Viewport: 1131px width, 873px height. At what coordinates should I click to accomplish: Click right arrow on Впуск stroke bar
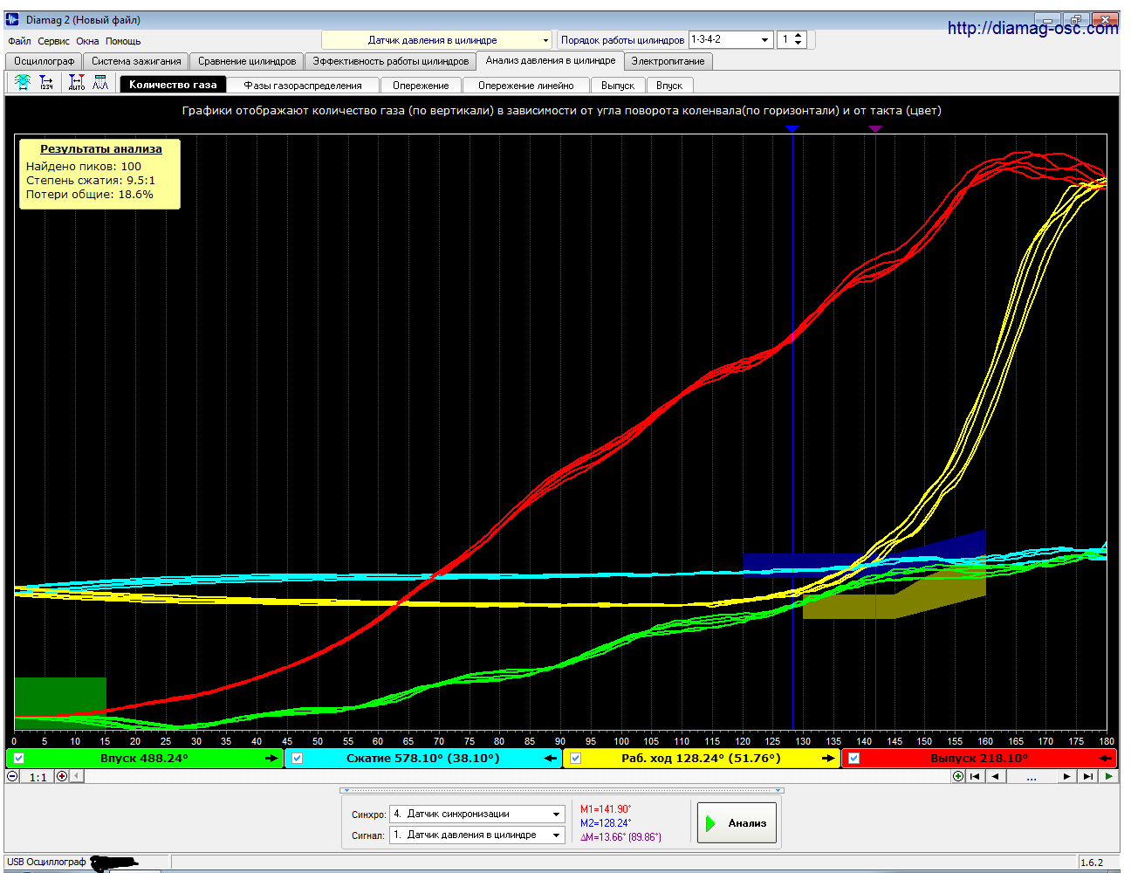271,759
